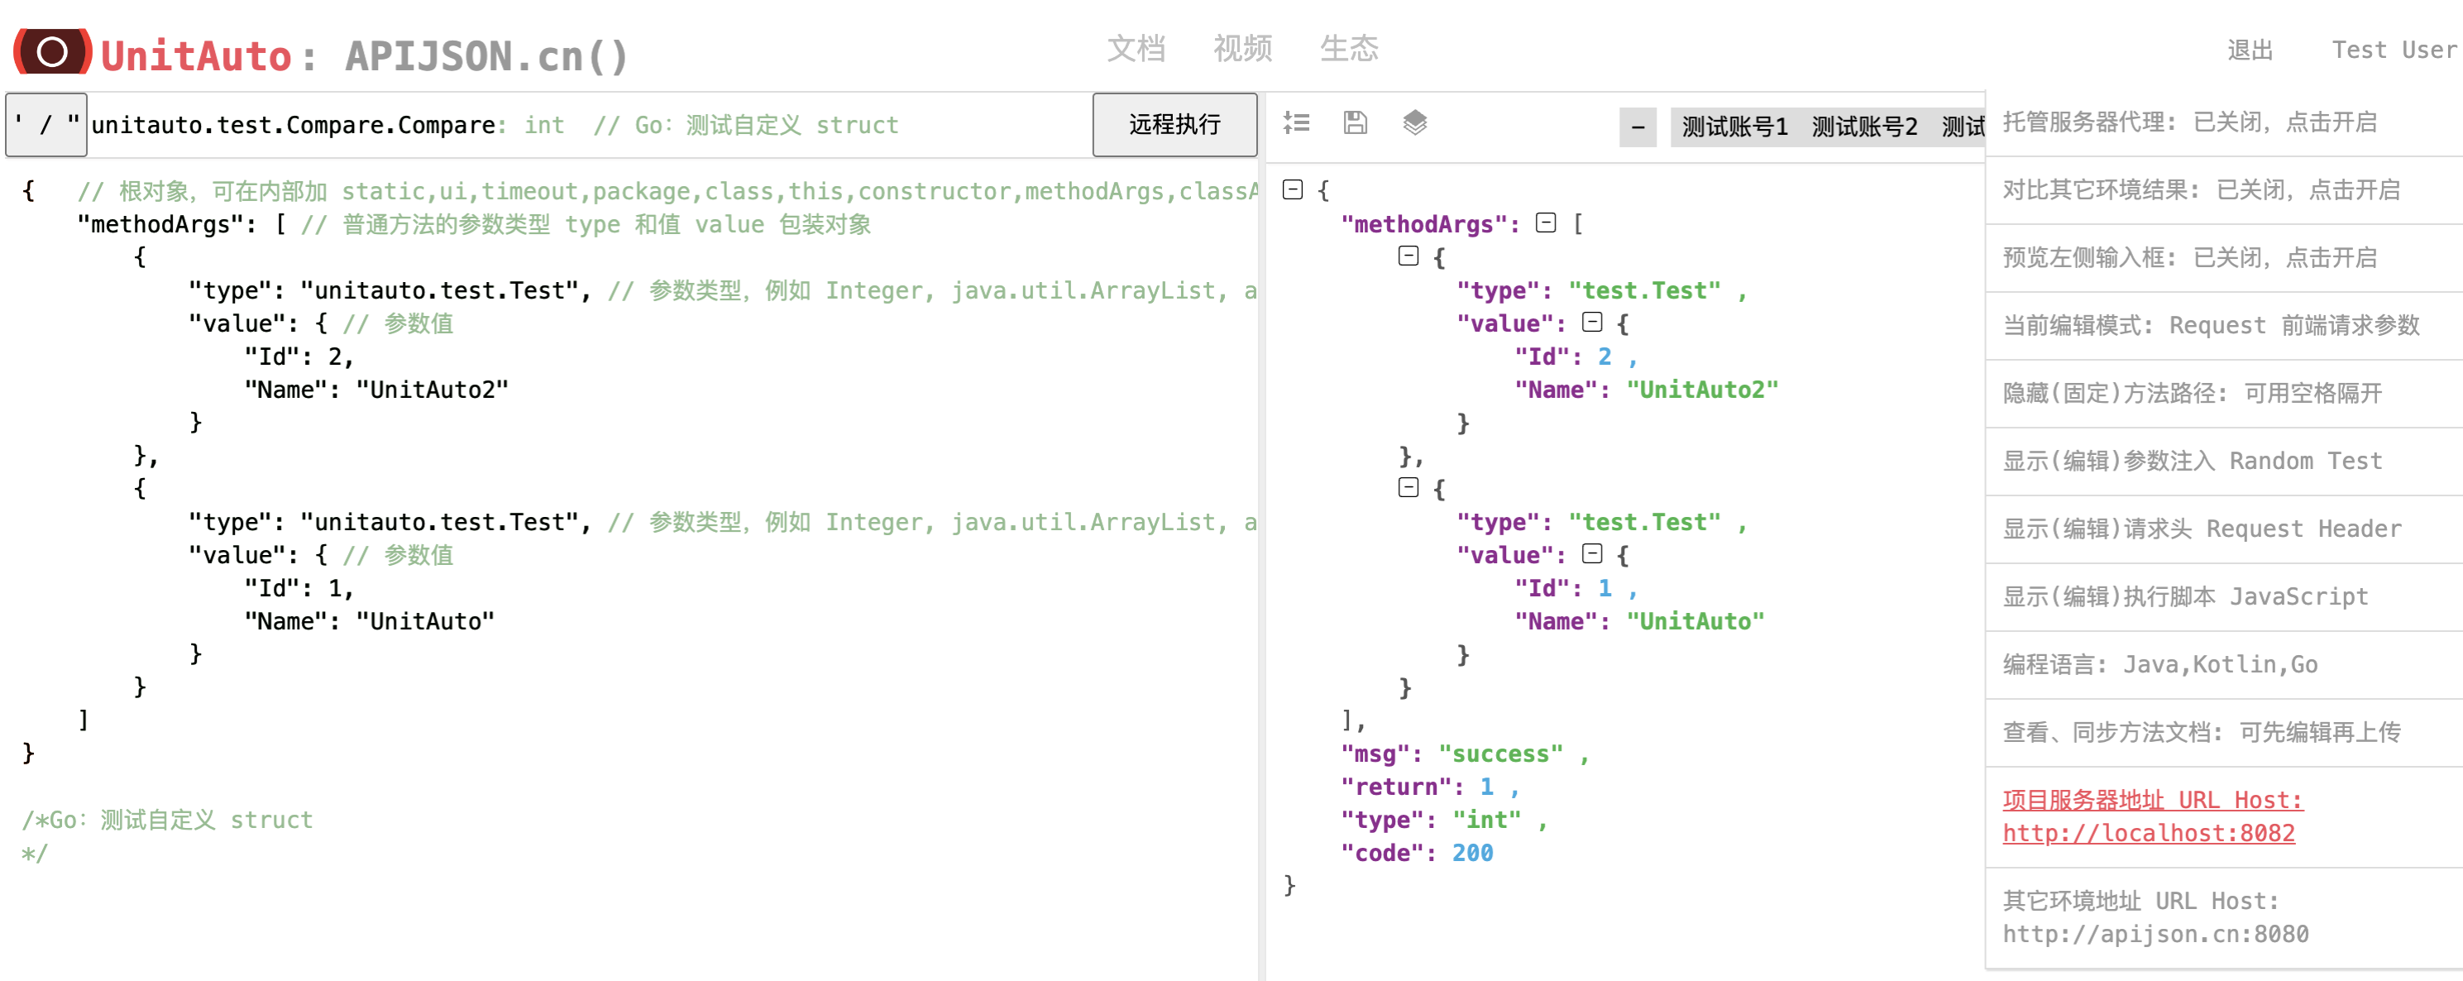Viewport: 2463px width, 981px height.
Task: Click the 远程执行 remote execute button
Action: tap(1174, 124)
